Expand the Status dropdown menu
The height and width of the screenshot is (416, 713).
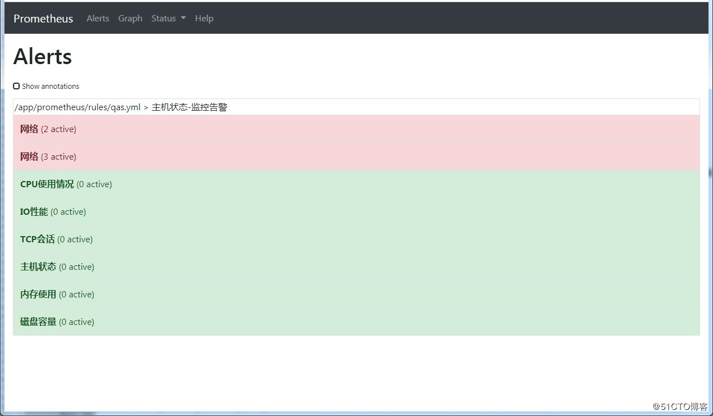point(168,19)
